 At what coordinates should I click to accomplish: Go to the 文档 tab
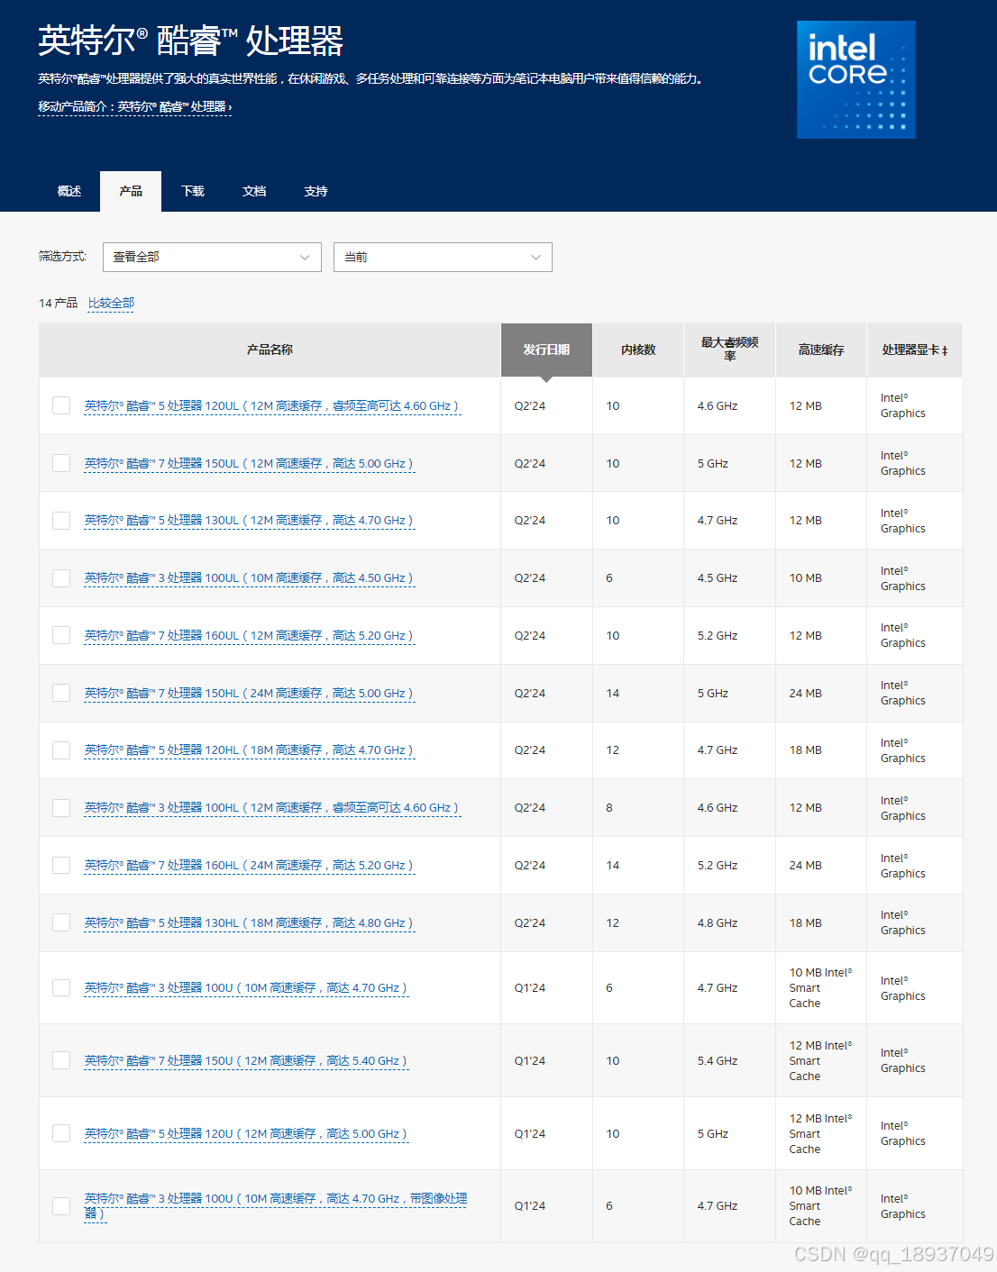tap(254, 191)
